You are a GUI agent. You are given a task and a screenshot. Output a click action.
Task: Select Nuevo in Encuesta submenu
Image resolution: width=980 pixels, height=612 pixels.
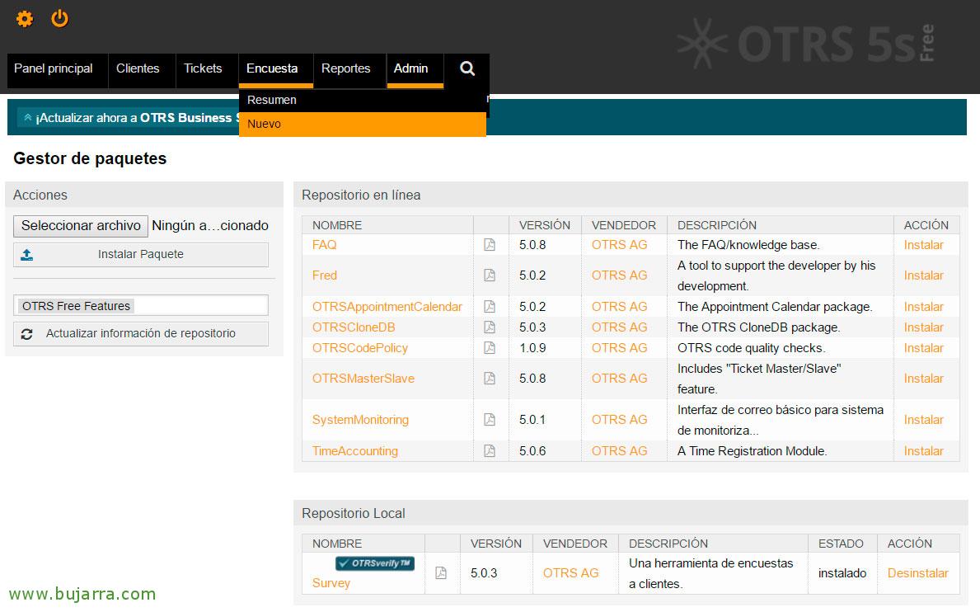click(x=362, y=124)
